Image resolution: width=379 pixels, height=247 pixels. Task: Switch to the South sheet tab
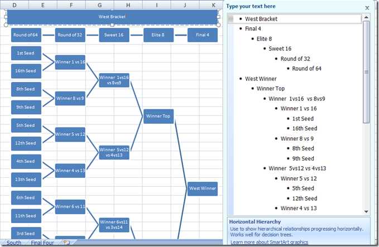click(14, 243)
